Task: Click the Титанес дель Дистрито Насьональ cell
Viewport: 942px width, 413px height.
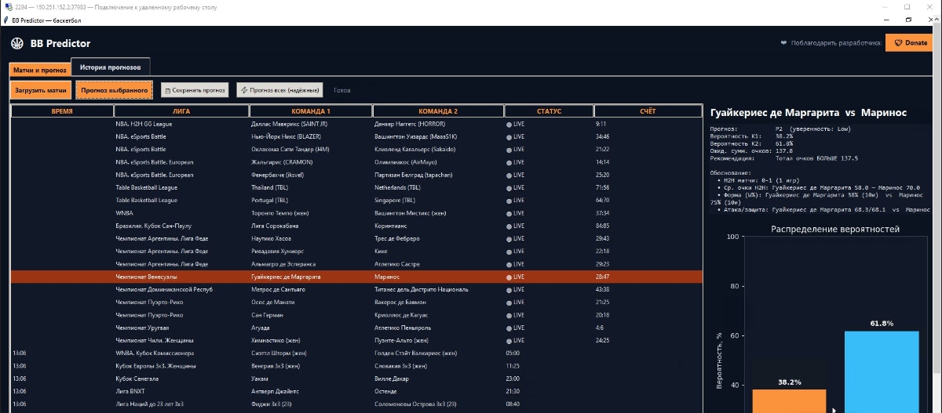Action: [x=438, y=289]
